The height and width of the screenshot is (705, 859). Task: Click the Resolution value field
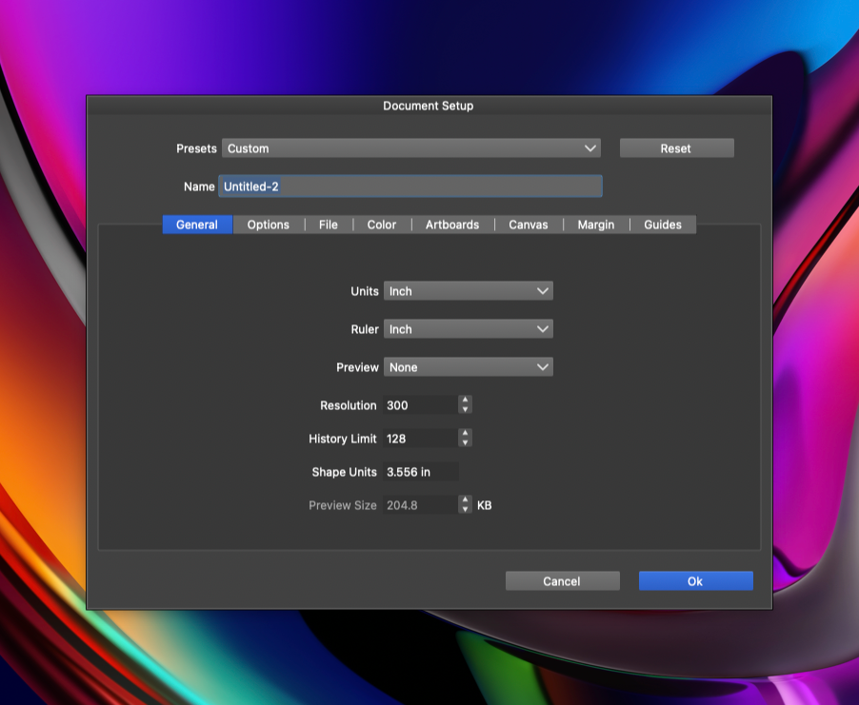point(420,405)
